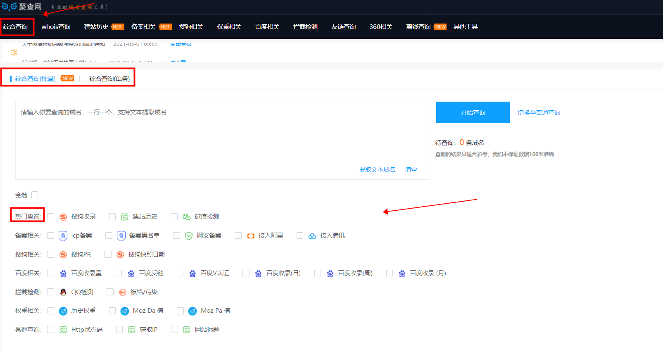Tick the 被墙/污染 checkbox
The height and width of the screenshot is (352, 663).
110,292
